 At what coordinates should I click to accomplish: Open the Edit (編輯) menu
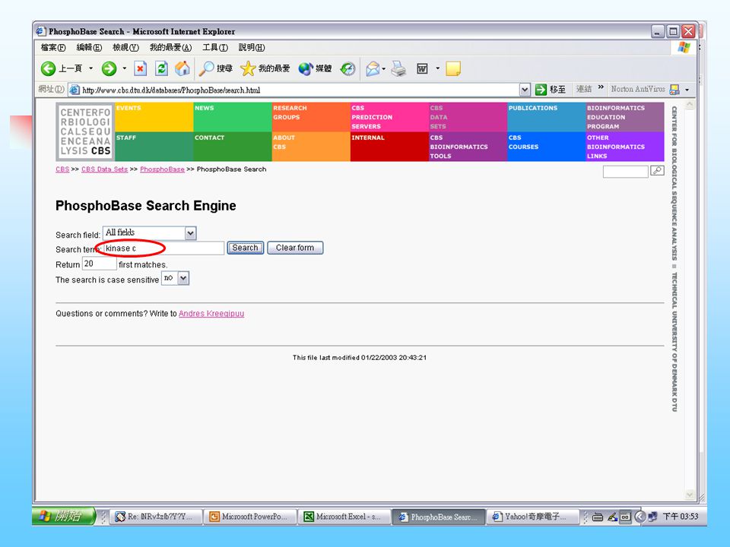coord(89,47)
